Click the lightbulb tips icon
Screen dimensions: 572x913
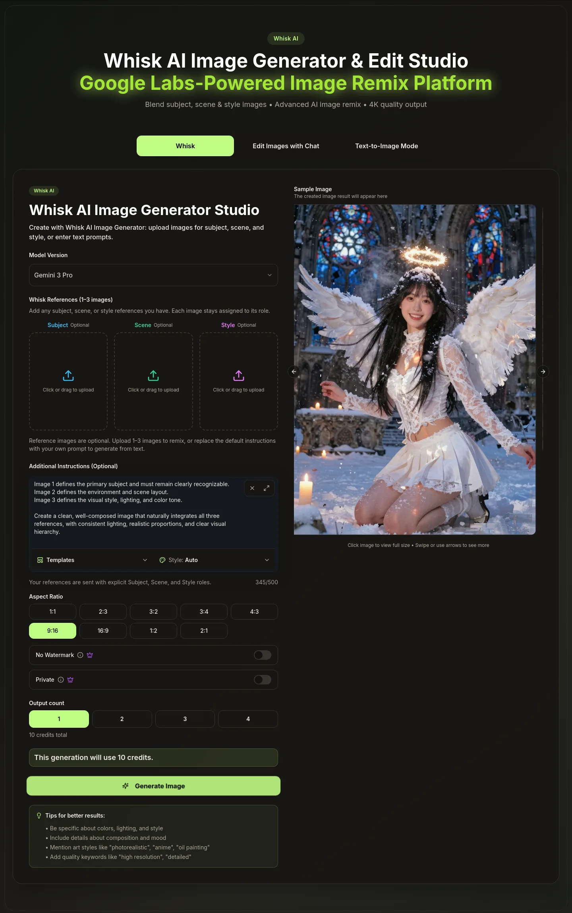pyautogui.click(x=39, y=816)
